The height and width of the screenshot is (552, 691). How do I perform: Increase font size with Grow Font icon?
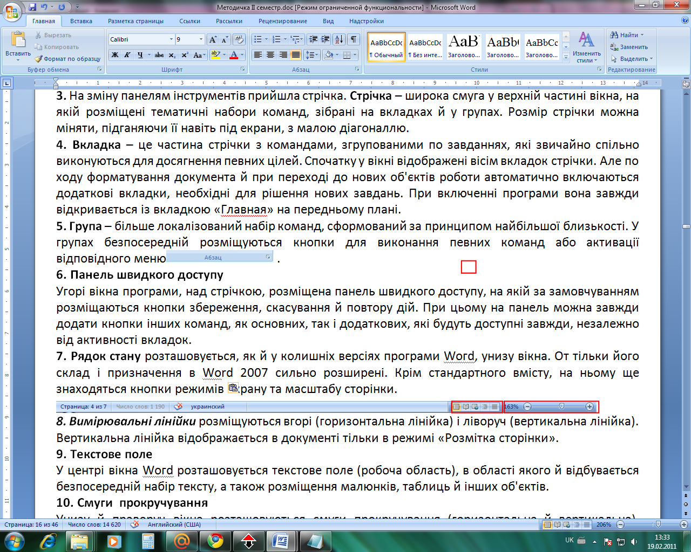coord(213,39)
